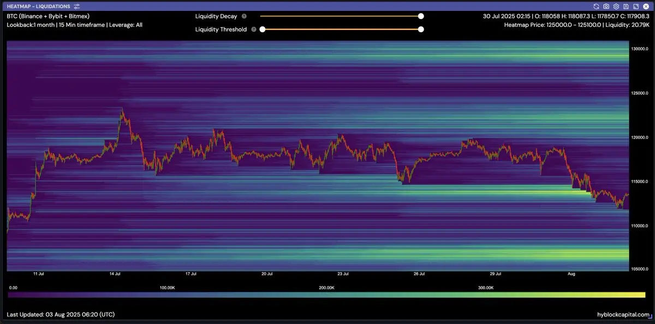
Task: Click the Heatmap Price liquidity readout
Action: tap(577, 25)
